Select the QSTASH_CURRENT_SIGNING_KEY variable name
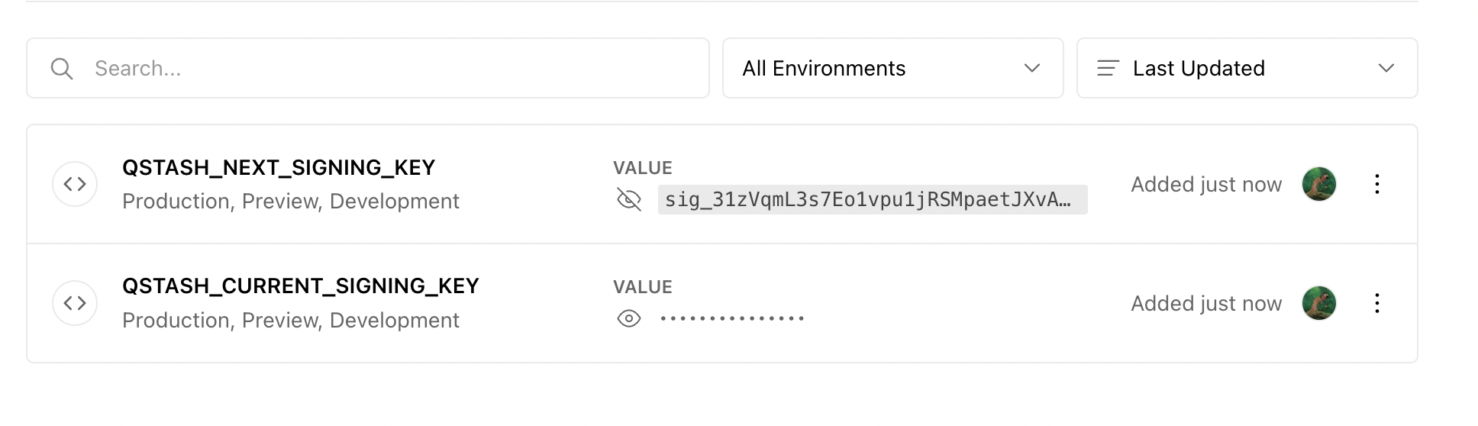Image resolution: width=1478 pixels, height=426 pixels. pyautogui.click(x=301, y=286)
